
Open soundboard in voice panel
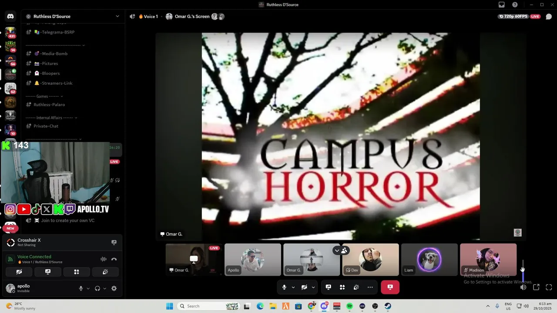point(105,272)
